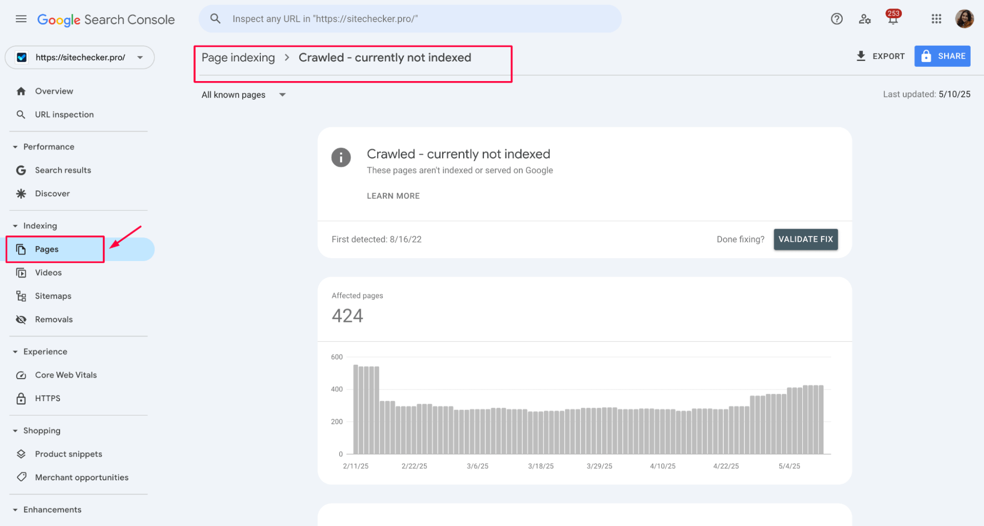Click the sitechecker.pro property favicon
Screen dimensions: 984x526
[21, 58]
